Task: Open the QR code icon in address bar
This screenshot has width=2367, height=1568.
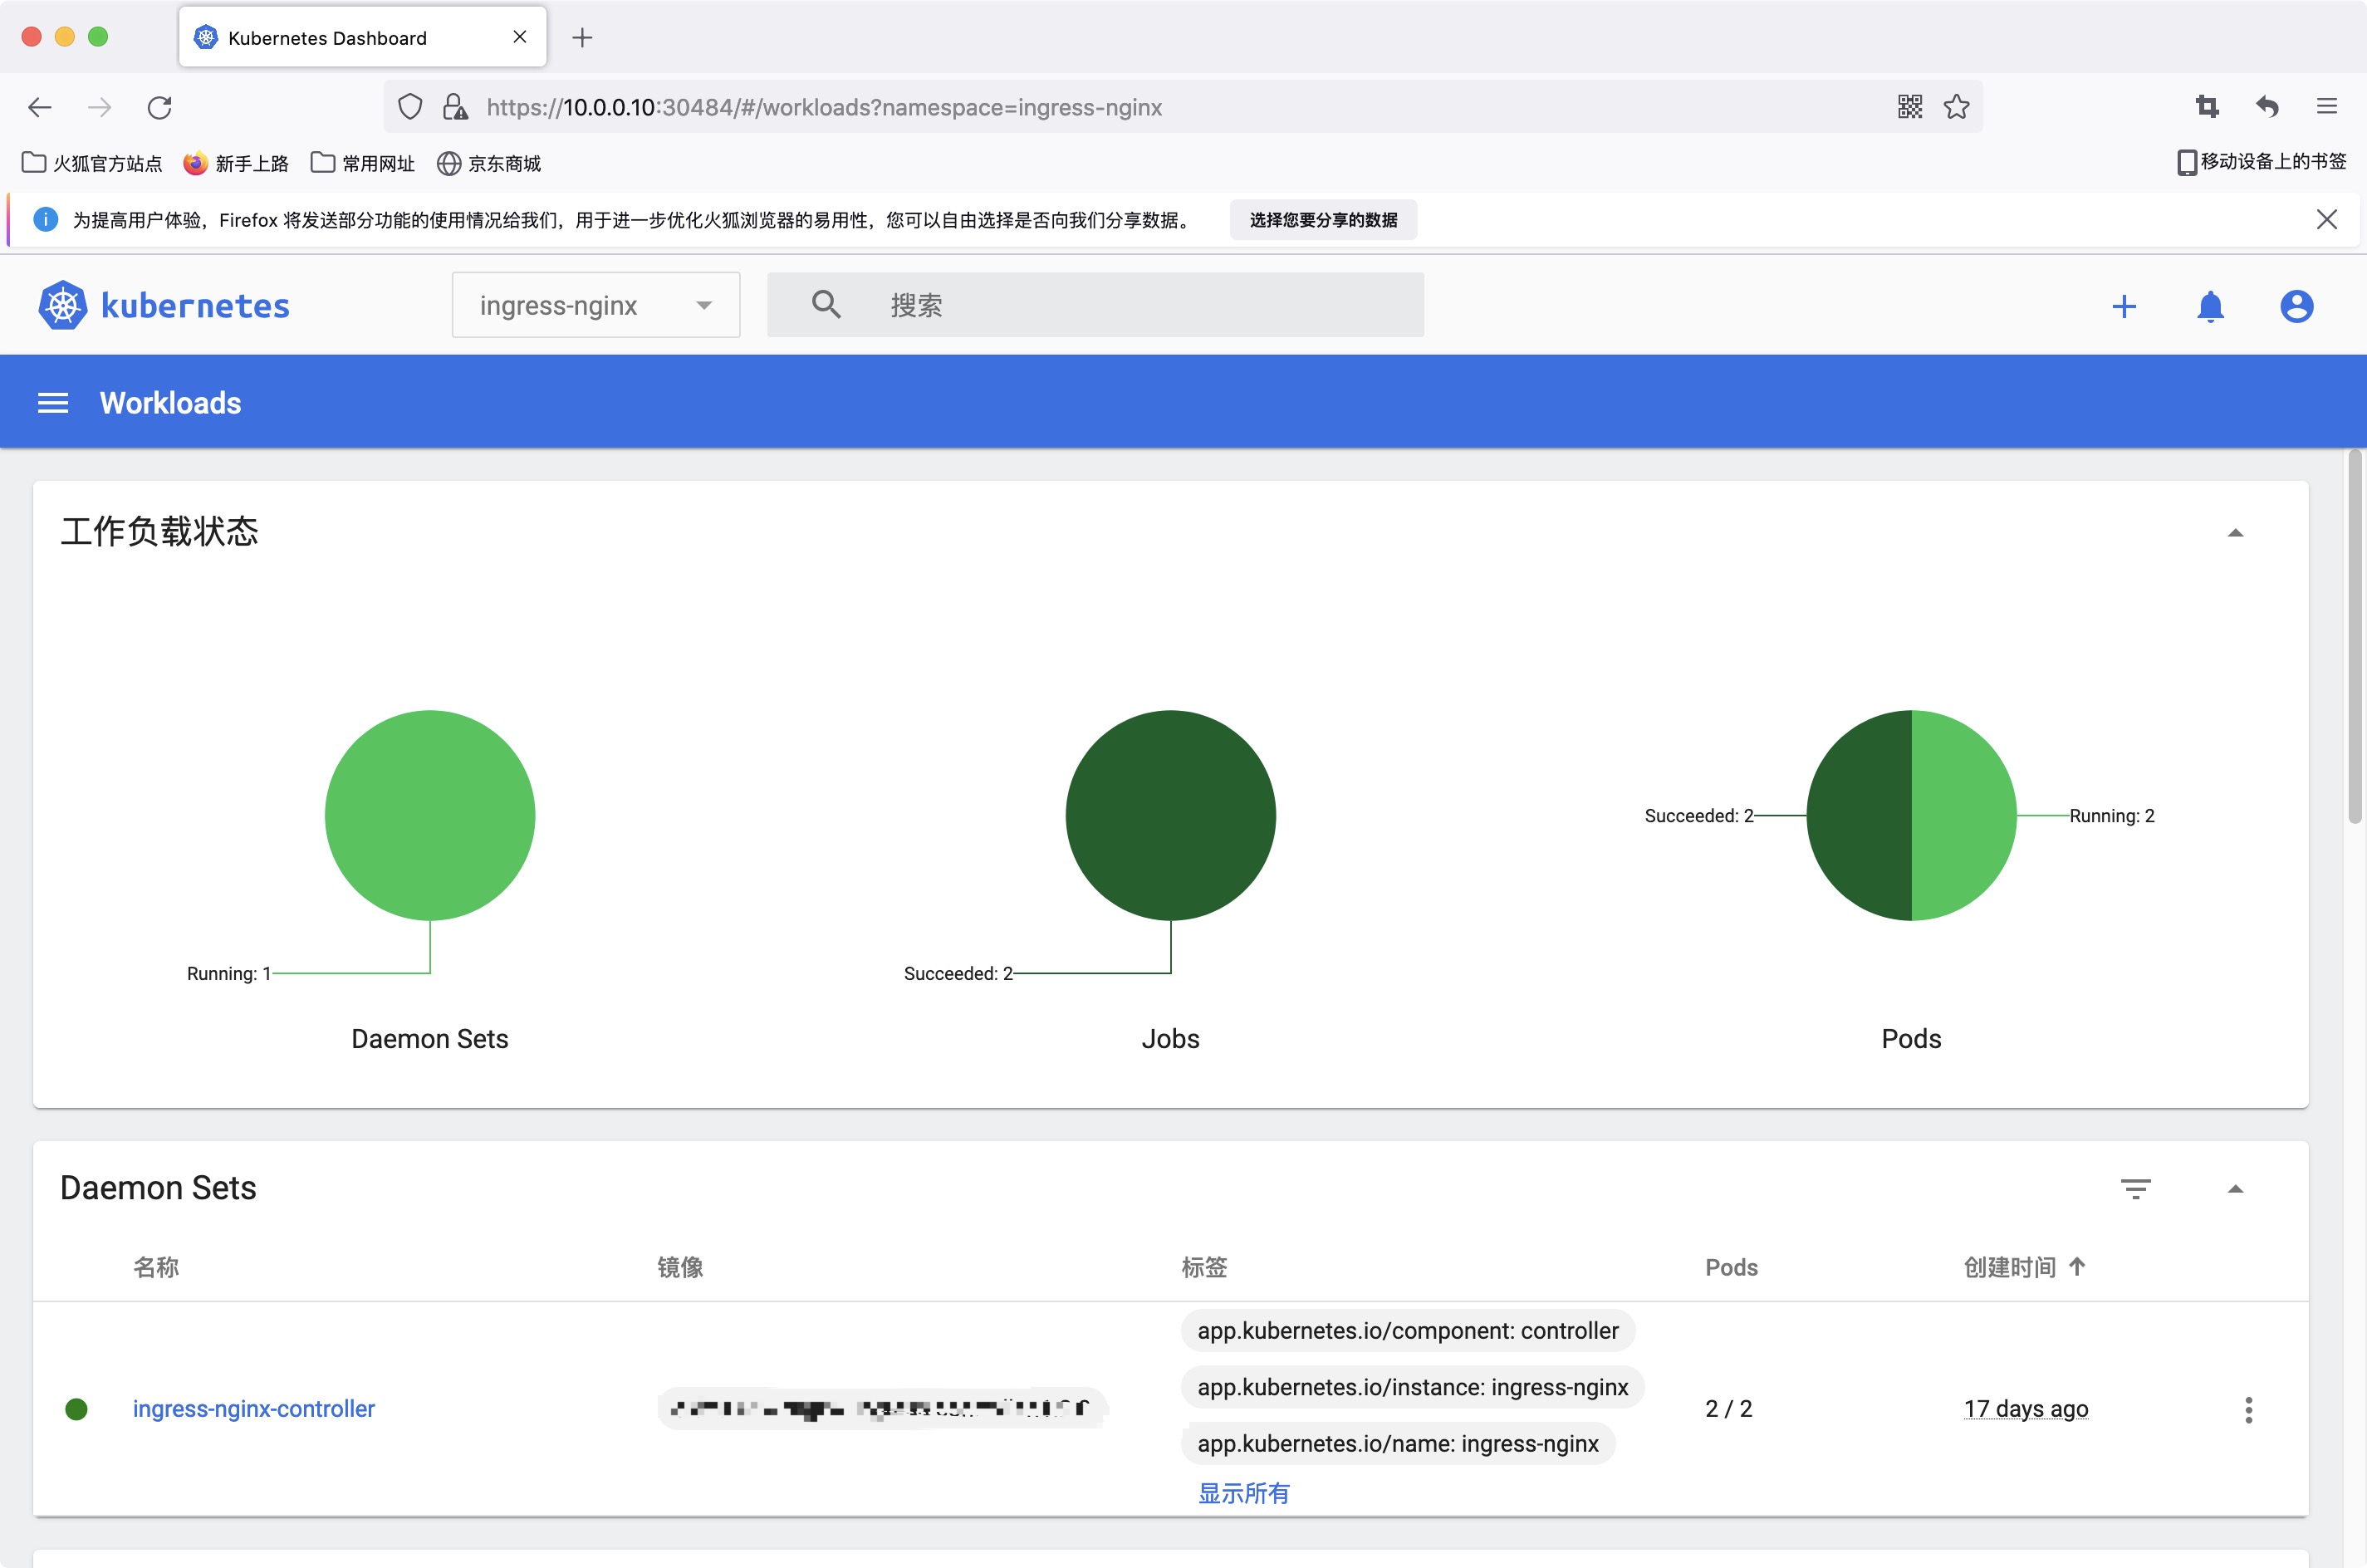Action: pos(1910,106)
